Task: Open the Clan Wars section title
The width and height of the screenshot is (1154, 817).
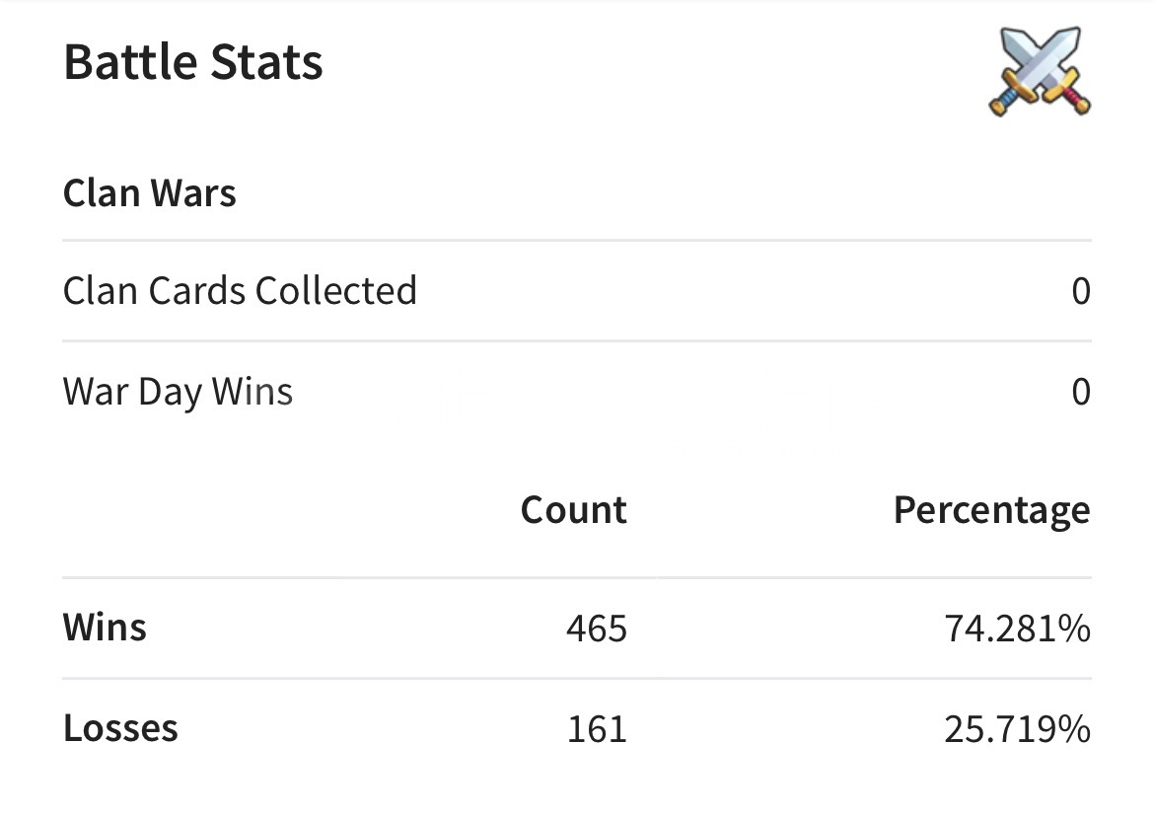Action: (x=150, y=193)
